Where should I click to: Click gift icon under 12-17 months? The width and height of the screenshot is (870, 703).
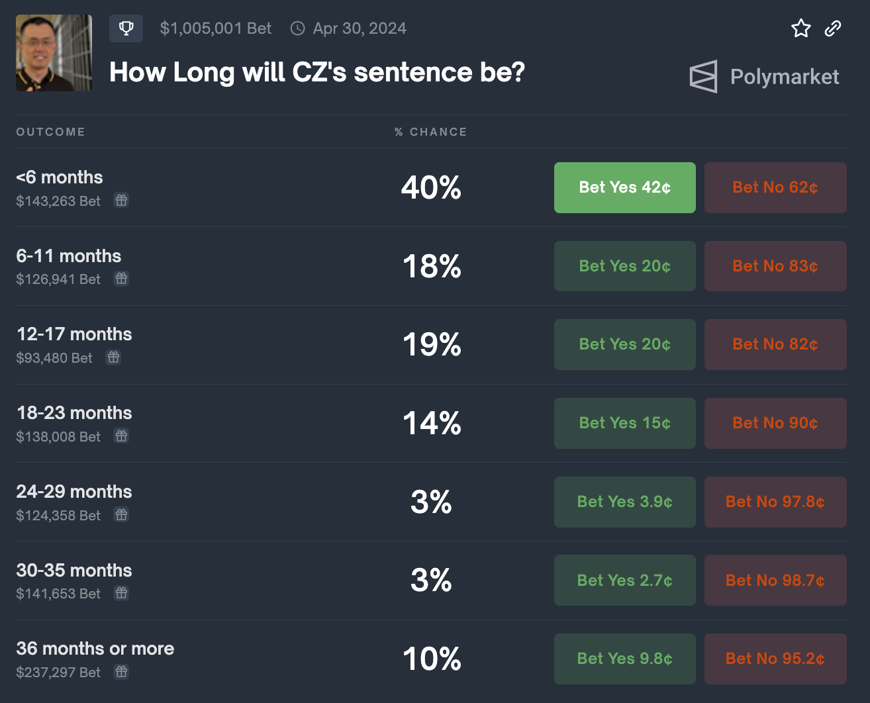114,357
